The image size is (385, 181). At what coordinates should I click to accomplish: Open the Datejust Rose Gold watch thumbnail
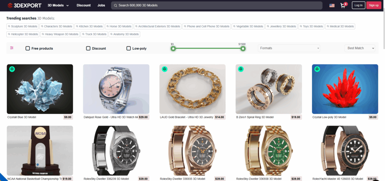pos(116,89)
